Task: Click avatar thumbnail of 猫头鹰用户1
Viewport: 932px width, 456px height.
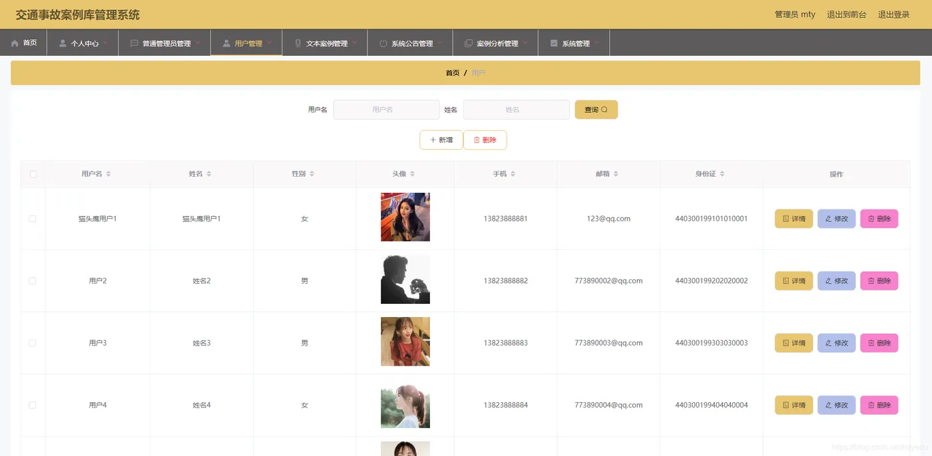Action: click(405, 217)
